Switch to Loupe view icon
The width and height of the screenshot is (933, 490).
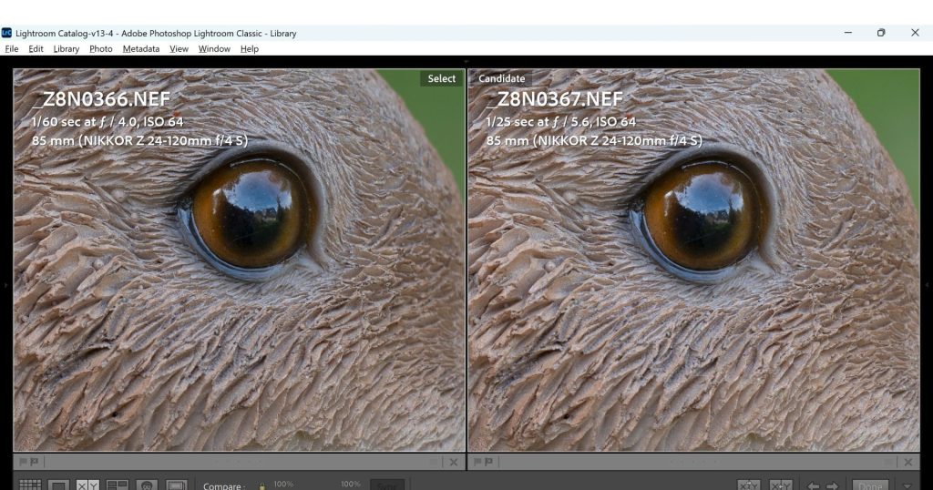coord(58,485)
